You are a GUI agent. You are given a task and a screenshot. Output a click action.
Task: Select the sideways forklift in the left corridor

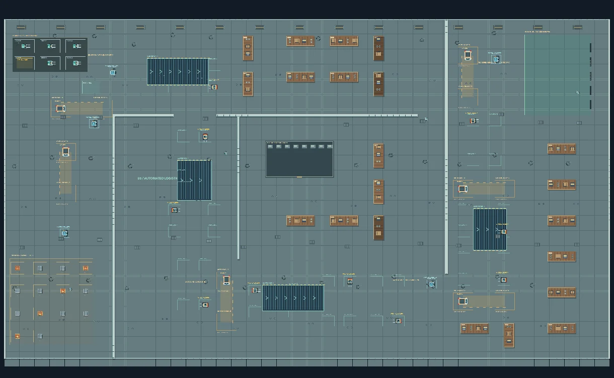[61, 108]
